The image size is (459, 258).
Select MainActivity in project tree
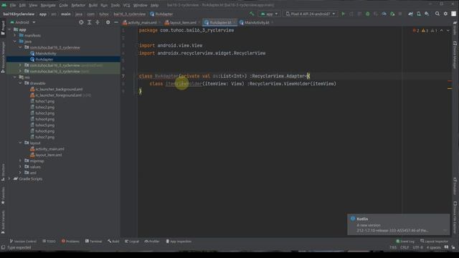(x=46, y=53)
